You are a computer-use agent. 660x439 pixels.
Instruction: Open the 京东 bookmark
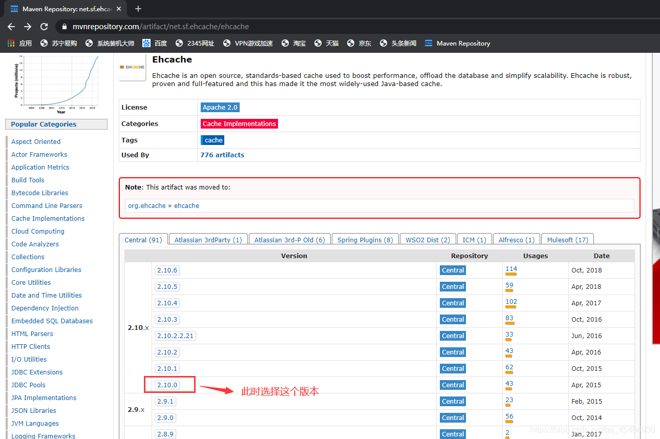point(359,44)
